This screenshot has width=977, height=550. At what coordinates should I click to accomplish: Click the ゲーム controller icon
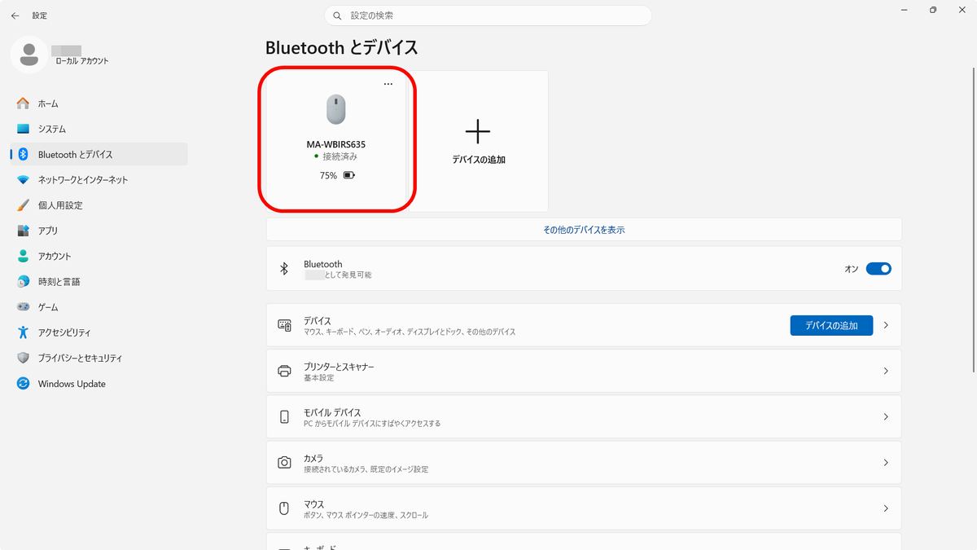[x=24, y=307]
